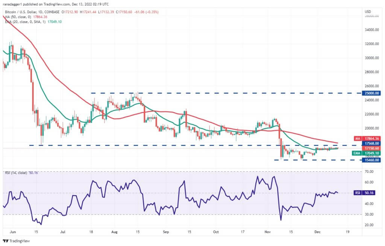Click the 17 date label after Oct
The width and height of the screenshot is (385, 246).
(x=243, y=232)
